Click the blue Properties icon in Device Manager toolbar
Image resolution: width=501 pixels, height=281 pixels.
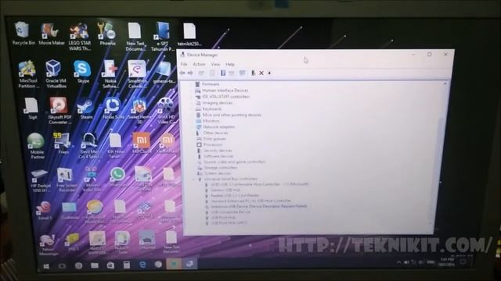coord(223,73)
